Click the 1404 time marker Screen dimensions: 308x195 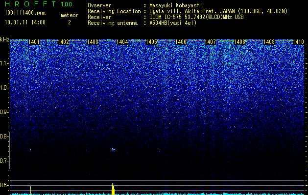point(122,42)
